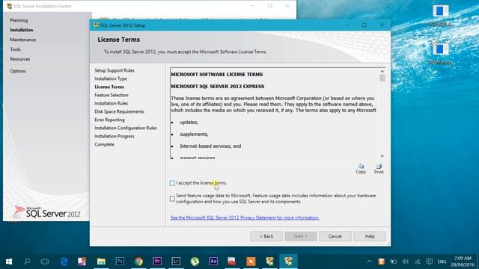Image resolution: width=479 pixels, height=269 pixels.
Task: Minimize the SQL Server 2012 Setup window
Action: coord(347,25)
